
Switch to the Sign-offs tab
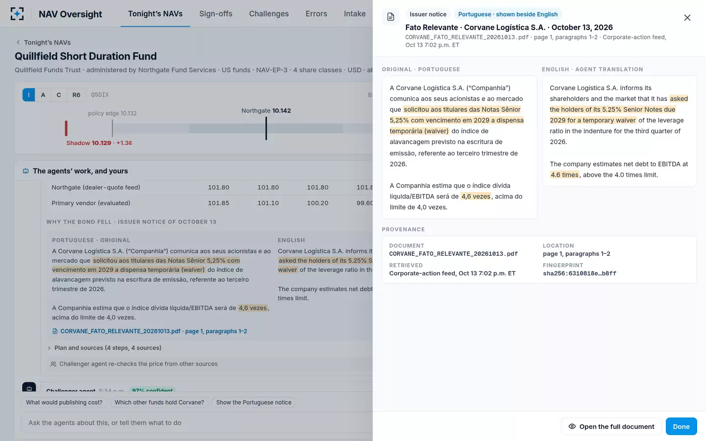(216, 14)
